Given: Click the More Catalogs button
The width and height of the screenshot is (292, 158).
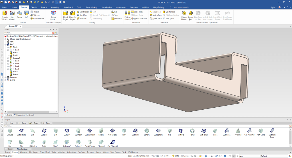Looking at the screenshot, I should click(22, 149).
